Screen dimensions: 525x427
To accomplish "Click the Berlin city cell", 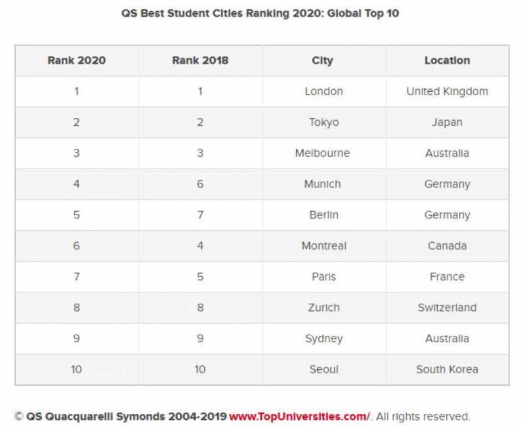I will [324, 215].
